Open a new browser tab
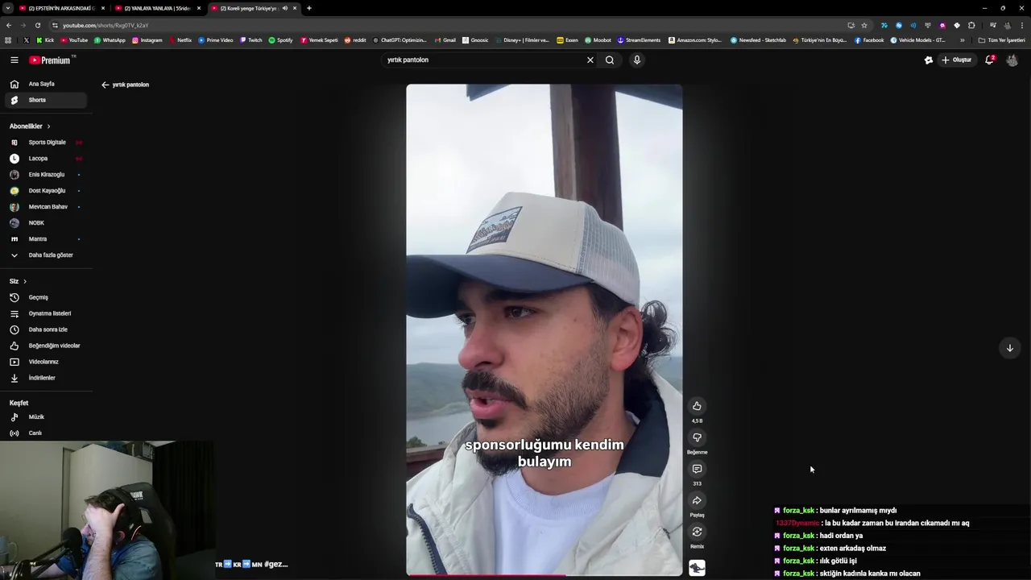Image resolution: width=1031 pixels, height=580 pixels. tap(309, 8)
